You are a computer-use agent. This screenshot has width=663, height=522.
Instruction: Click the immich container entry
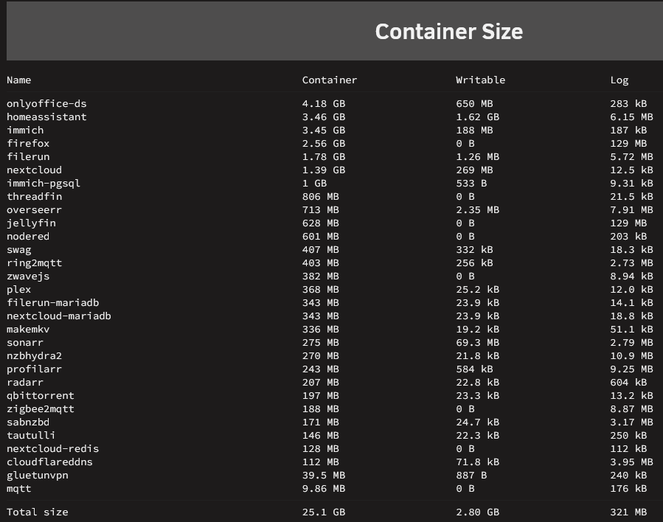point(25,130)
